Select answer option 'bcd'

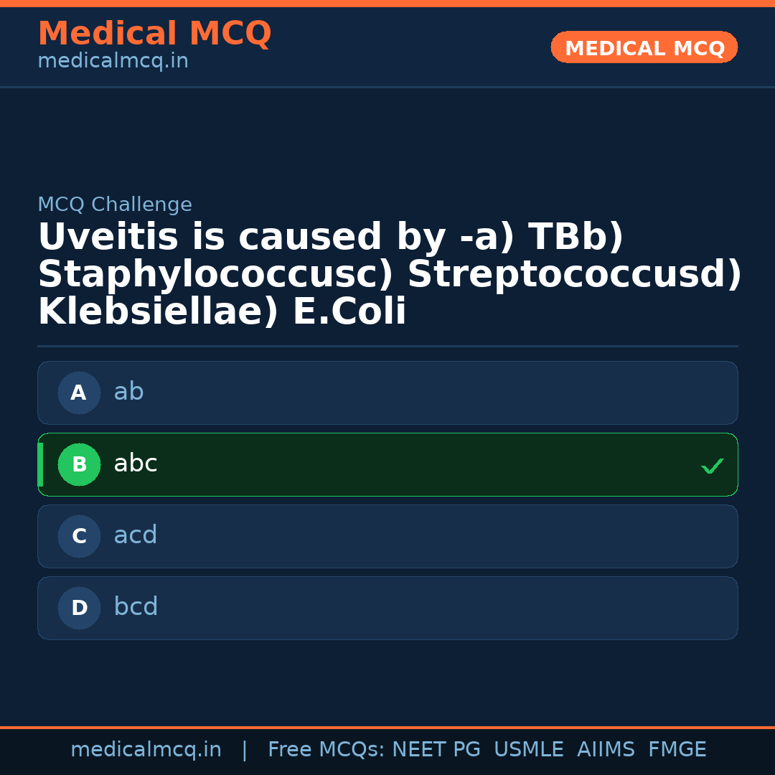(x=387, y=608)
